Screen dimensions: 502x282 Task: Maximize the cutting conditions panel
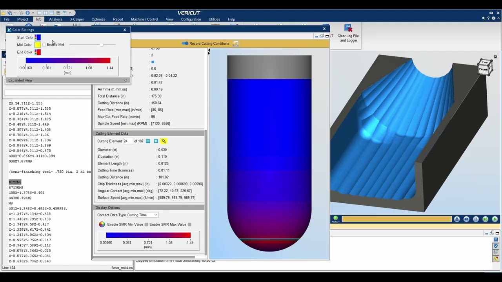pos(327,36)
